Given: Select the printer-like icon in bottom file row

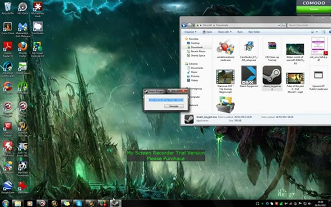Looking at the screenshot, I should (x=226, y=105).
